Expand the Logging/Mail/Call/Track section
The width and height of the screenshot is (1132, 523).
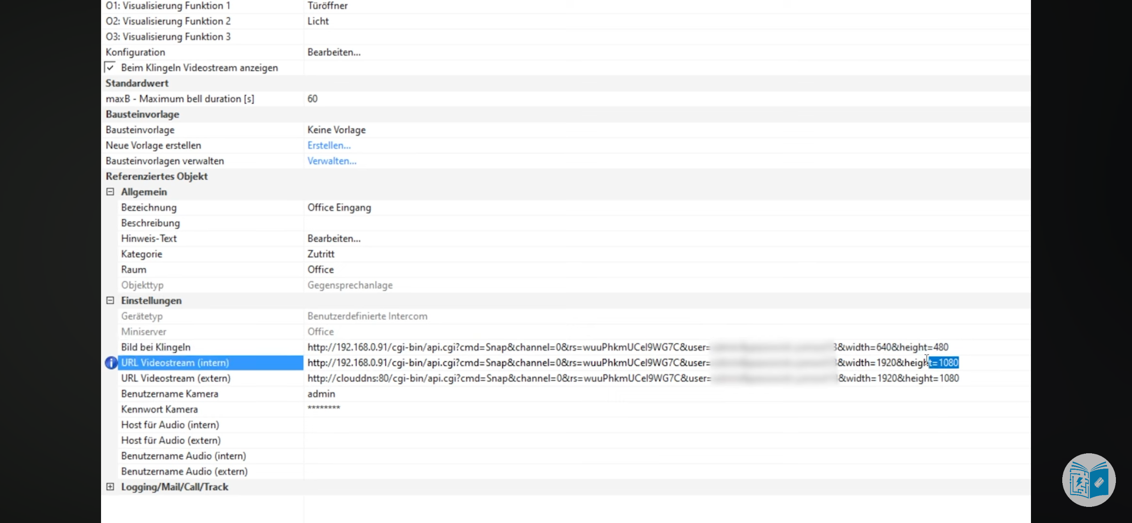(x=110, y=487)
